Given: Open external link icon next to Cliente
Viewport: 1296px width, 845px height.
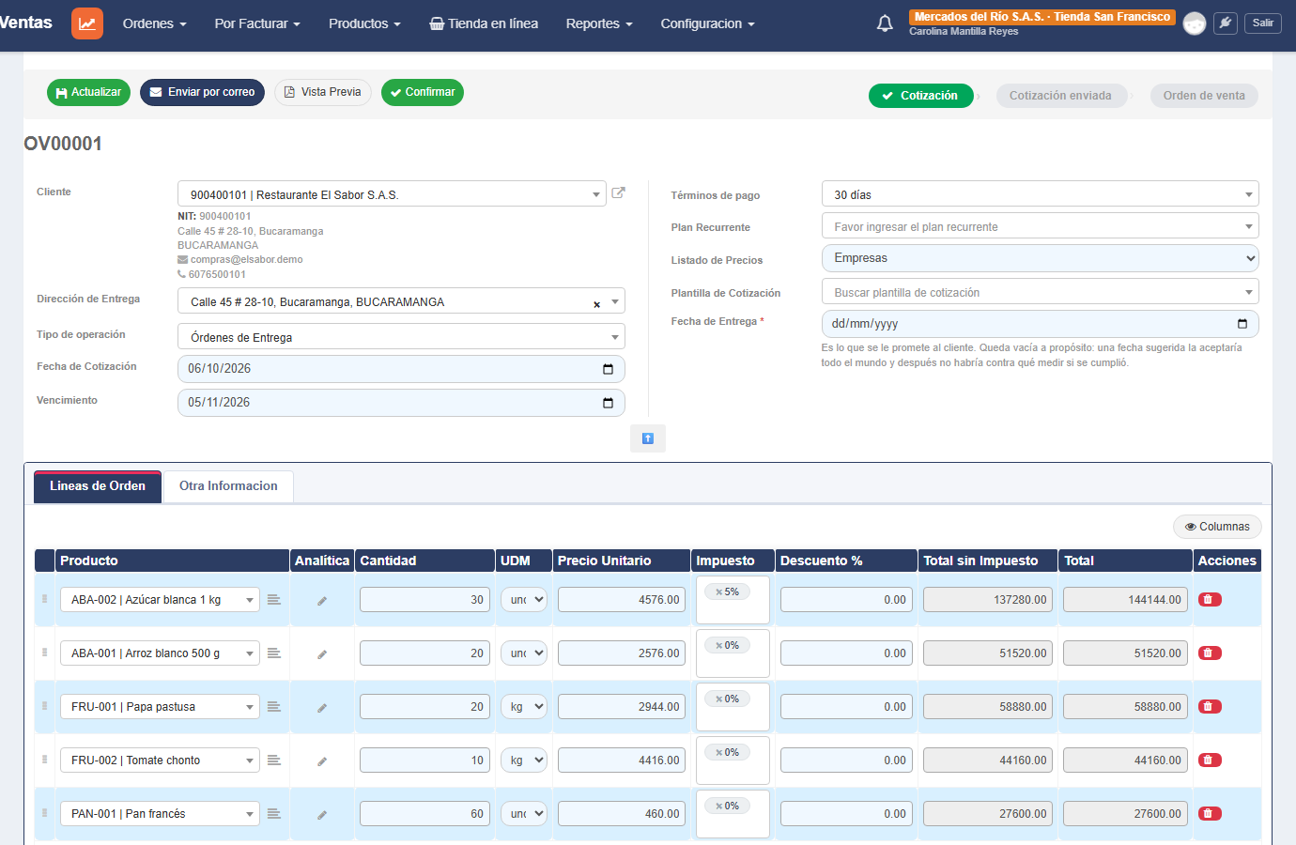Looking at the screenshot, I should coord(618,192).
